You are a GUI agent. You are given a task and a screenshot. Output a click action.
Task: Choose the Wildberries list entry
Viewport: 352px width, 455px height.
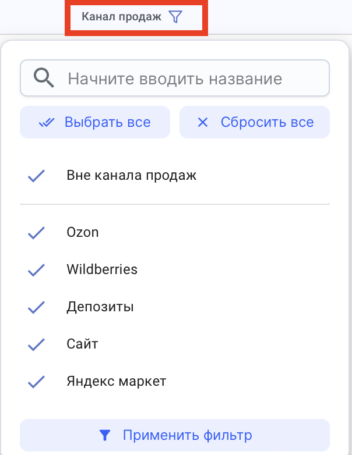coord(102,270)
